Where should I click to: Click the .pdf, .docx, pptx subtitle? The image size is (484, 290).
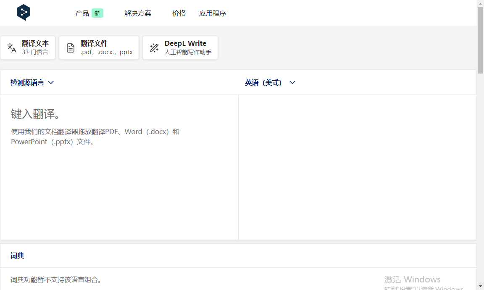tap(106, 52)
